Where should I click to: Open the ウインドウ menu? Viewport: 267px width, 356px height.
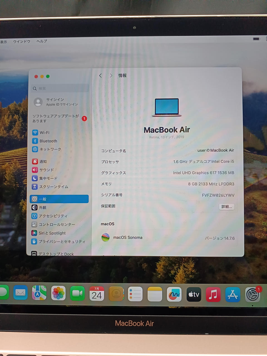tap(22, 41)
